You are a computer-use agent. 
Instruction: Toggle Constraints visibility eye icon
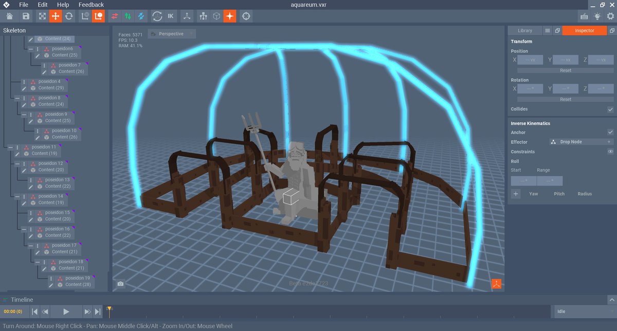[x=610, y=152]
